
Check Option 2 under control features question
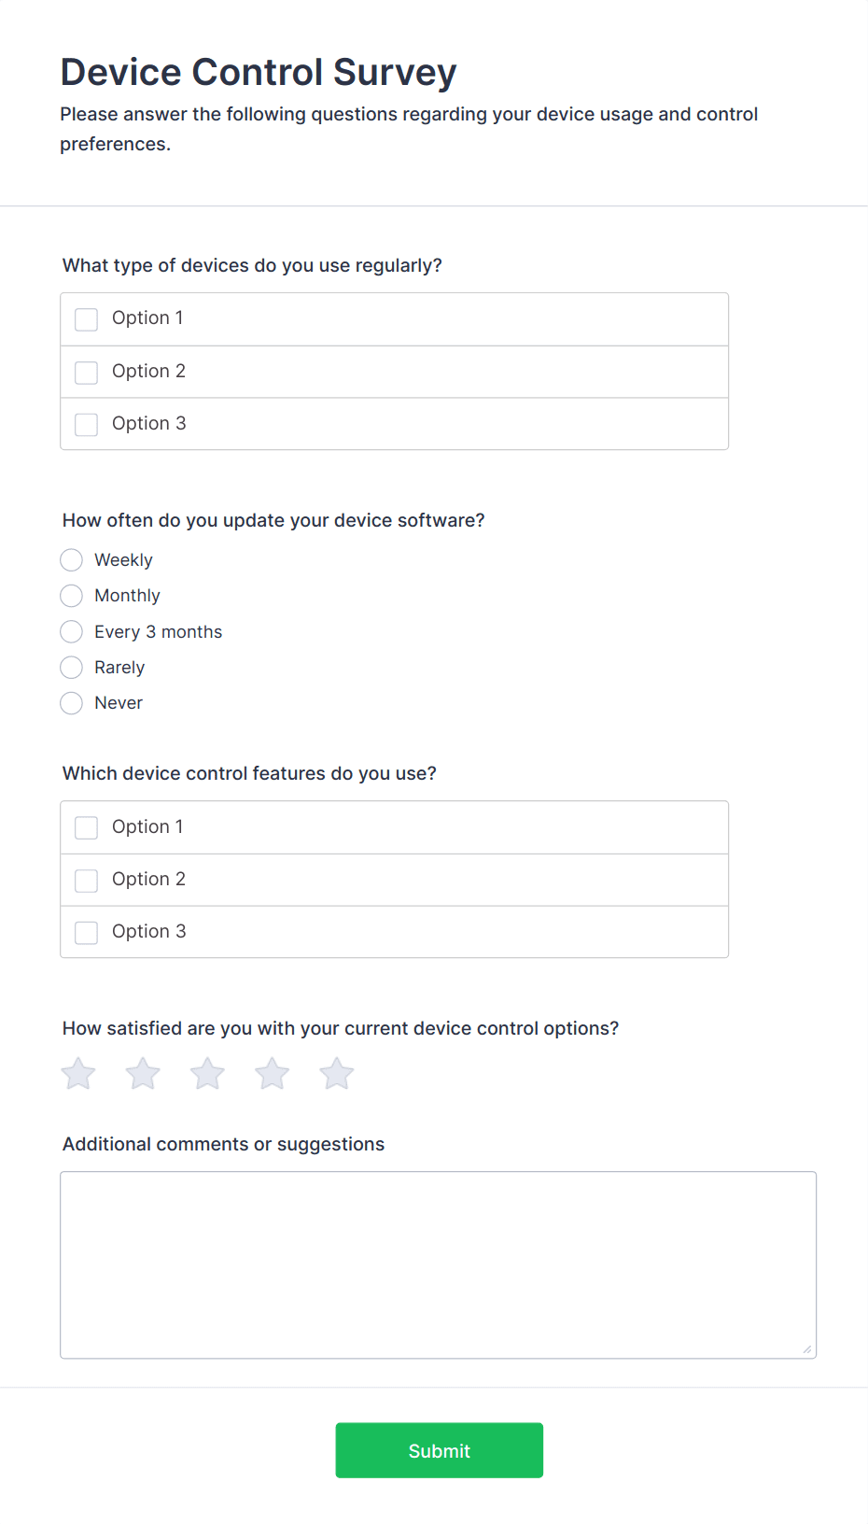point(87,881)
